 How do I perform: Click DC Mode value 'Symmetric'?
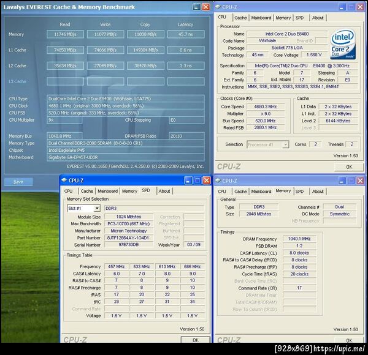[339, 214]
